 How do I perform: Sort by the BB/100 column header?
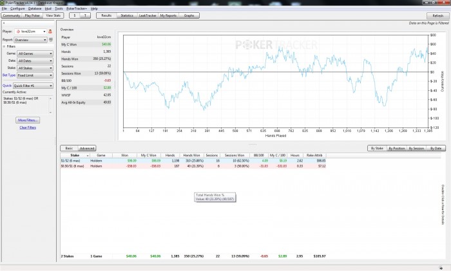(x=259, y=155)
